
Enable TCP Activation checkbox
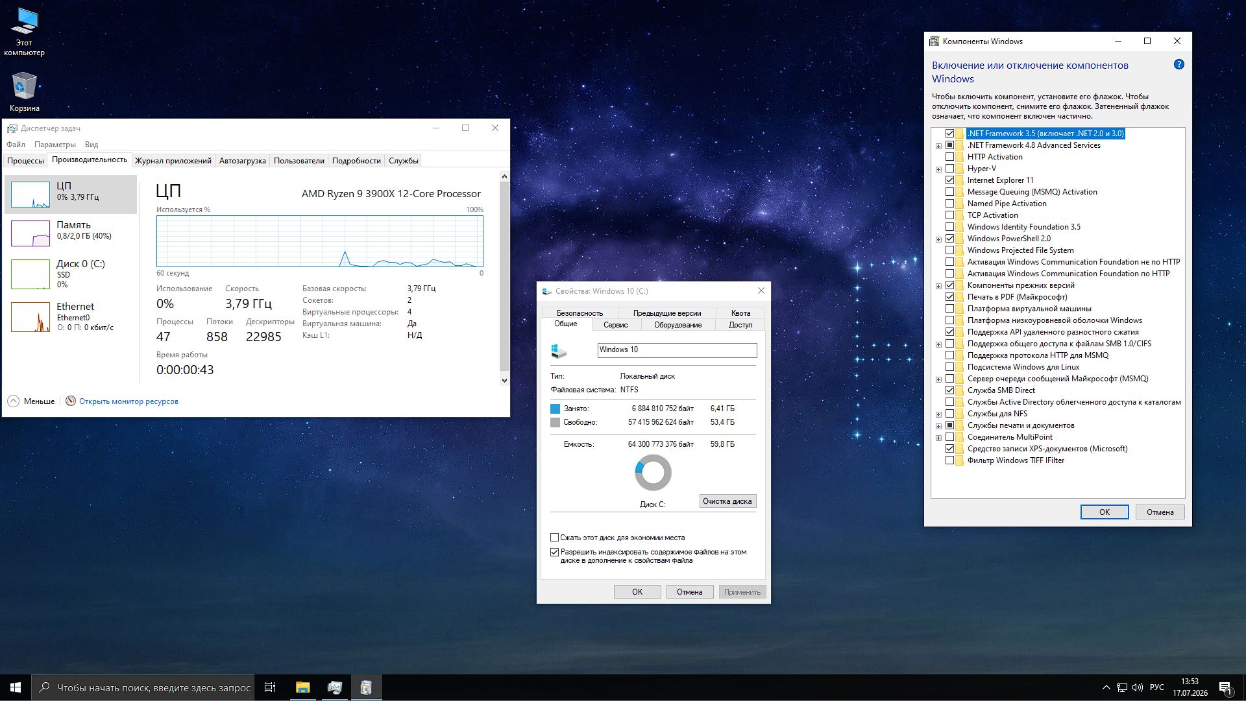coord(949,215)
